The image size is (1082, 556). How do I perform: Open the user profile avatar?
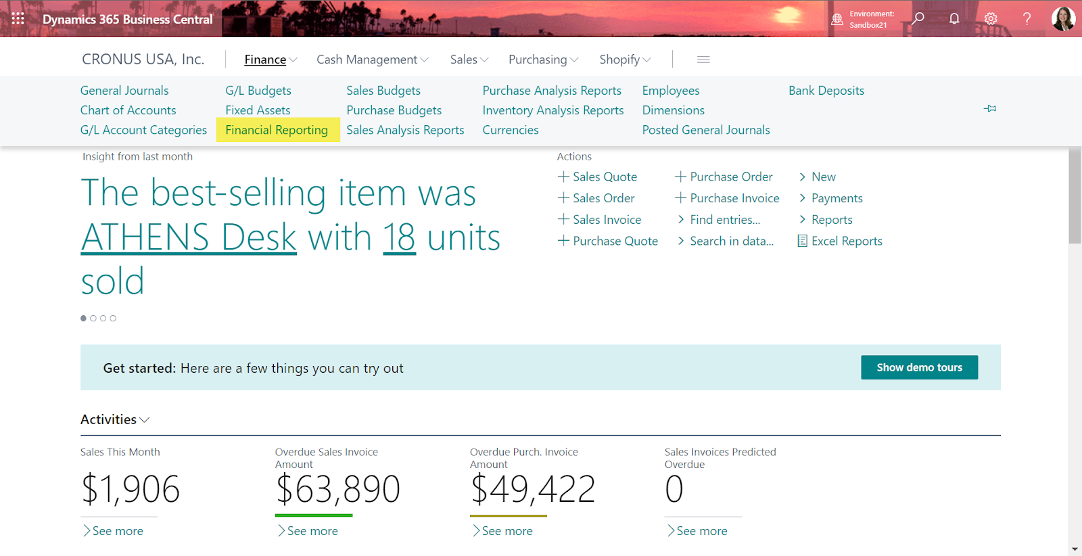pyautogui.click(x=1063, y=18)
